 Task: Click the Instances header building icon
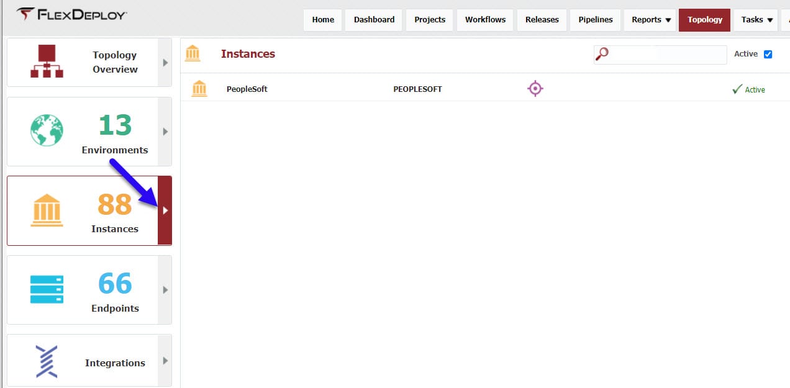click(193, 53)
